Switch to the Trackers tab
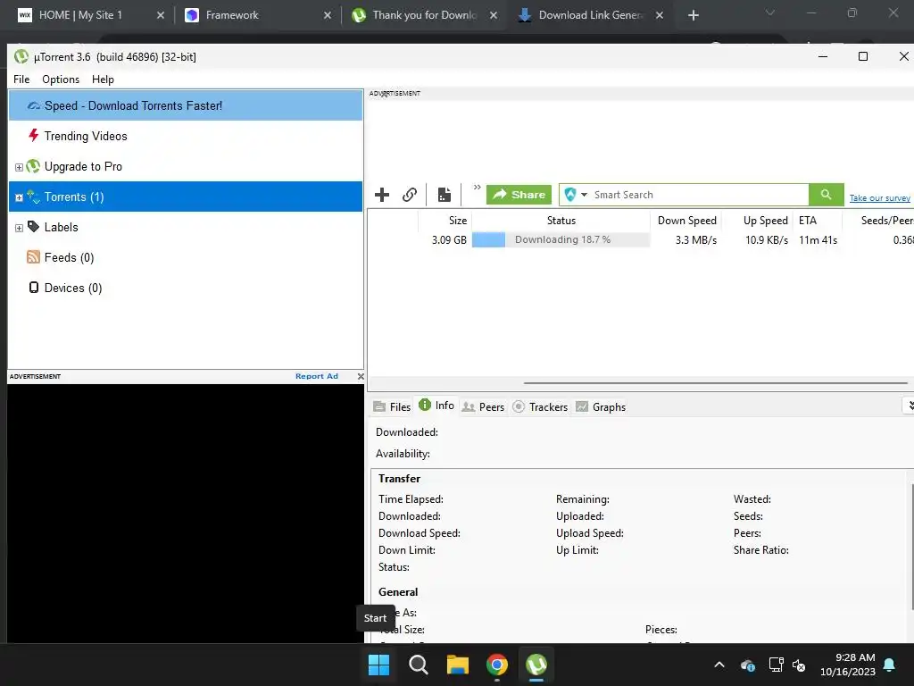The height and width of the screenshot is (686, 914). click(540, 406)
